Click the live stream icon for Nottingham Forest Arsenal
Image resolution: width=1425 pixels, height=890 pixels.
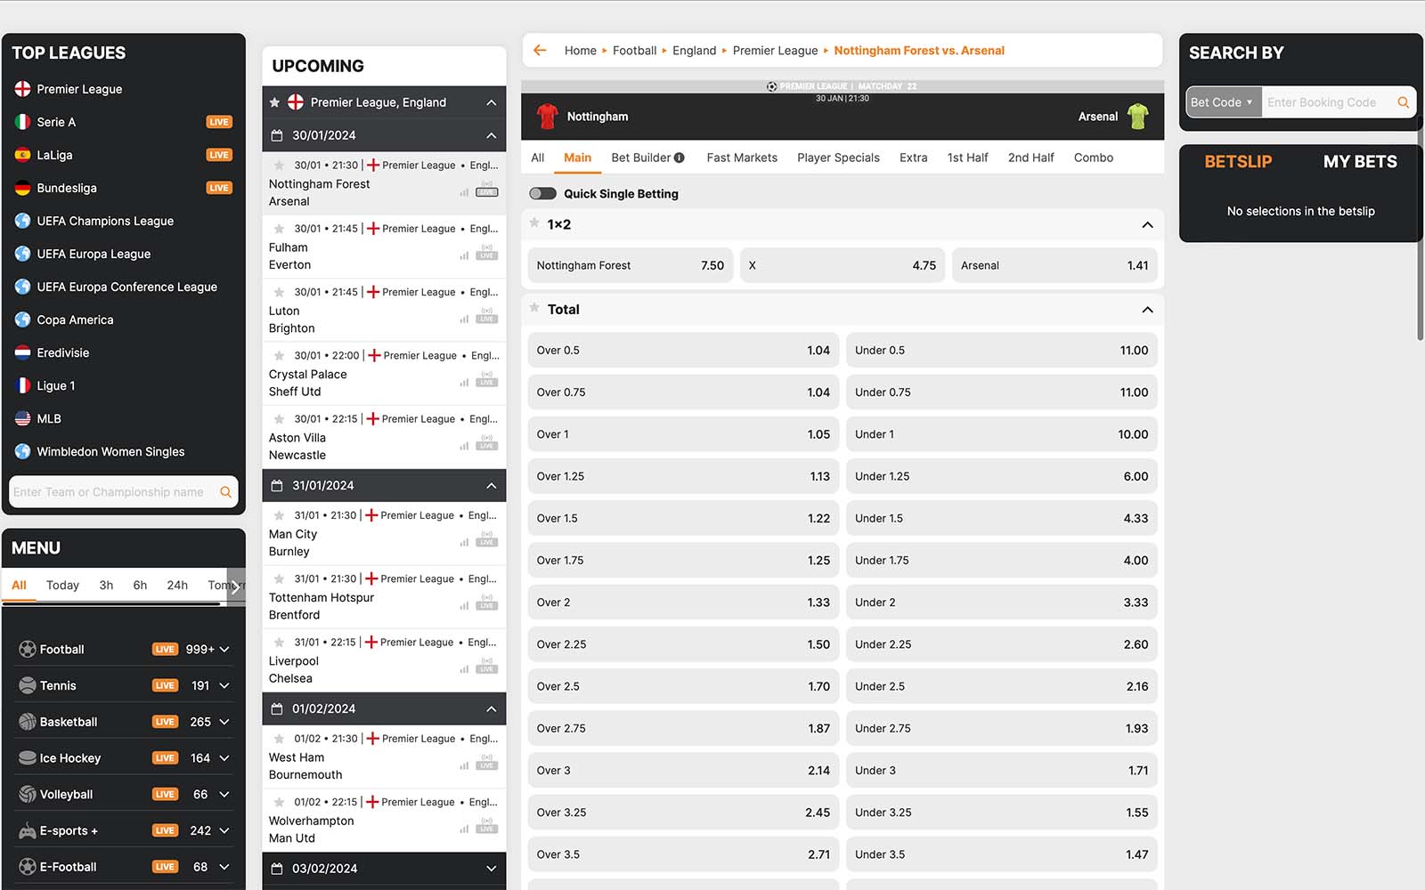coord(486,191)
